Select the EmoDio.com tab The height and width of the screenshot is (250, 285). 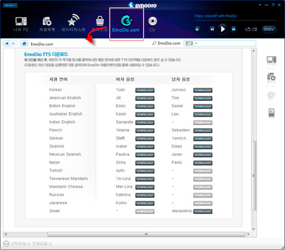126,24
